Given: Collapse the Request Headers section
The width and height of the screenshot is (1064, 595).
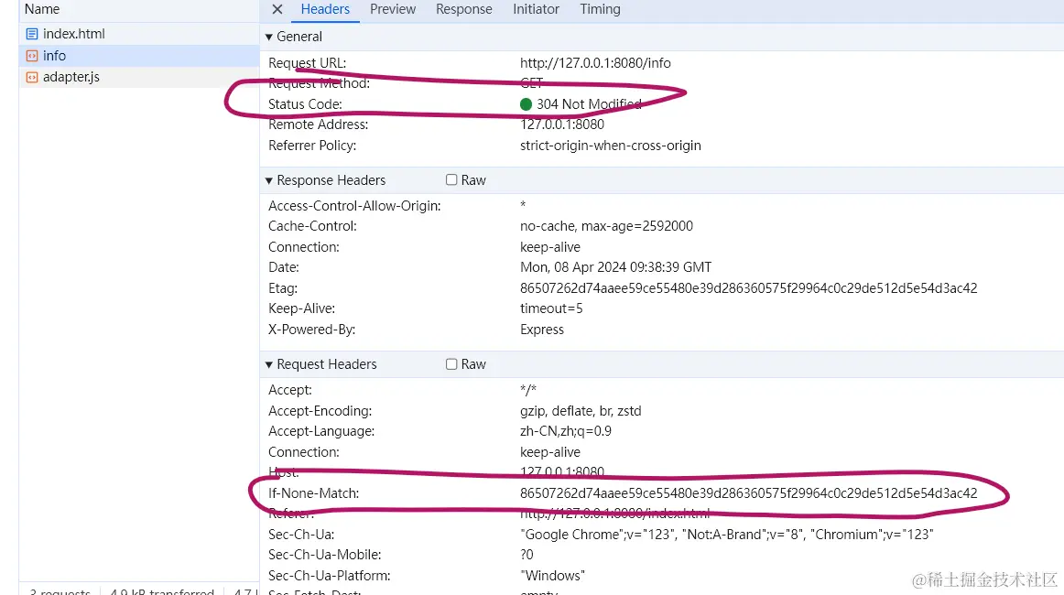Looking at the screenshot, I should coord(268,365).
